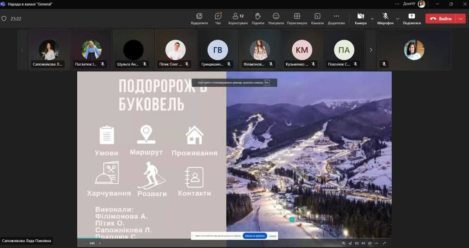Show next participants with right chevron
The image size is (469, 248).
point(371,50)
